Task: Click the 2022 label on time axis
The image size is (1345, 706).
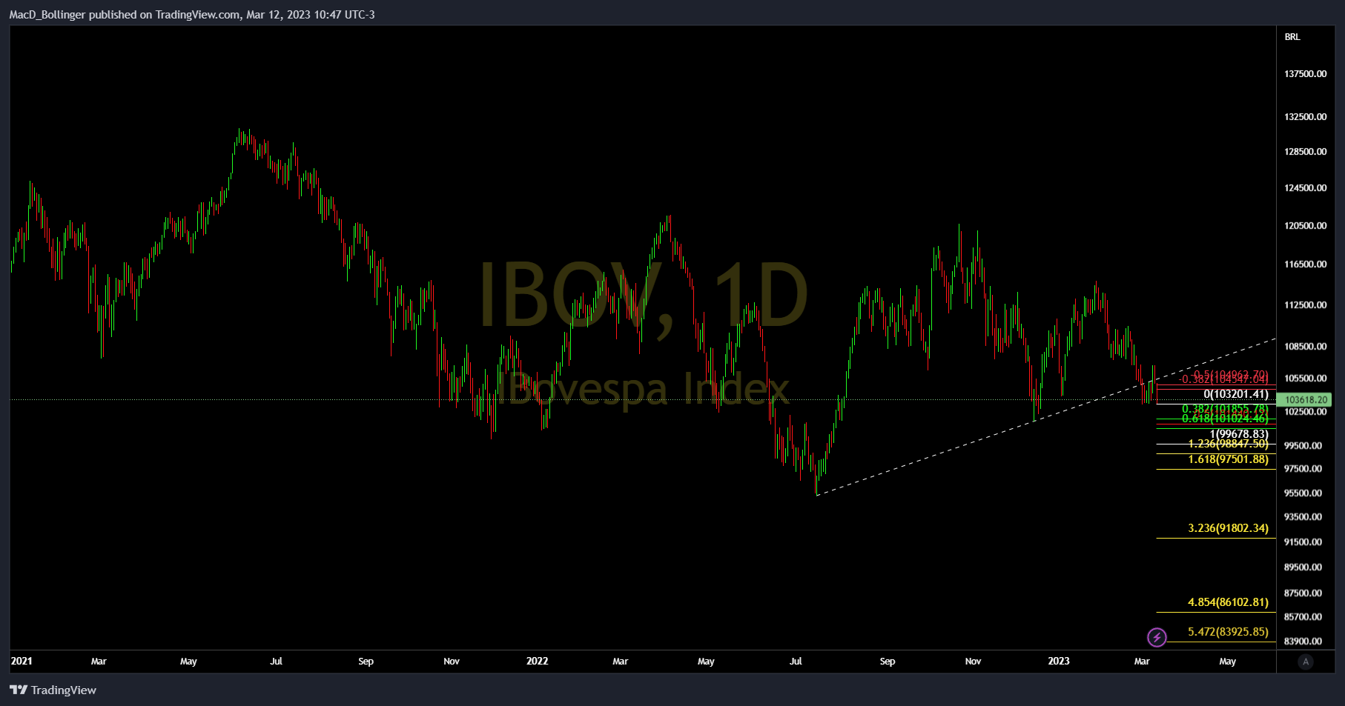Action: click(537, 661)
